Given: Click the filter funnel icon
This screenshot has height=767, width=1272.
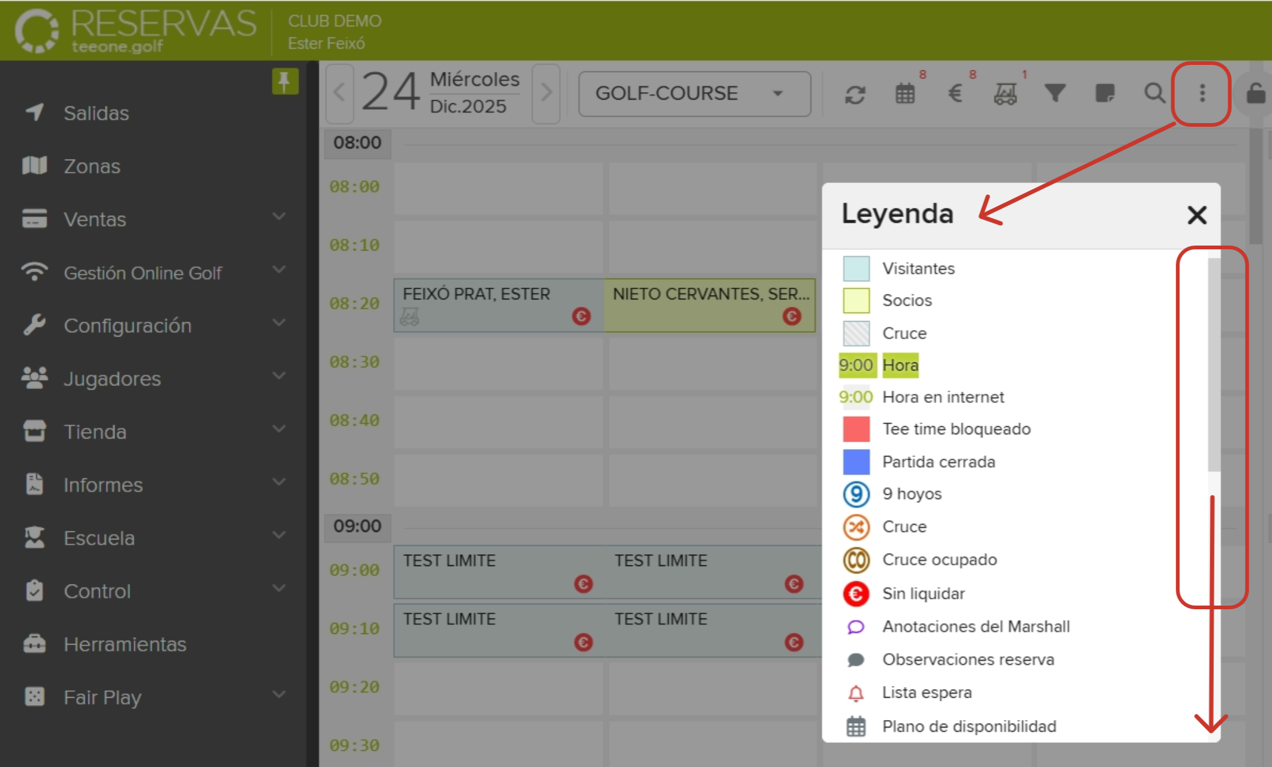Looking at the screenshot, I should pyautogui.click(x=1055, y=93).
